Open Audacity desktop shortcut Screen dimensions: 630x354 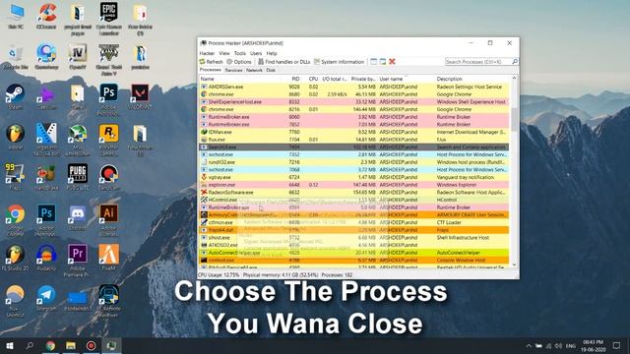46,258
